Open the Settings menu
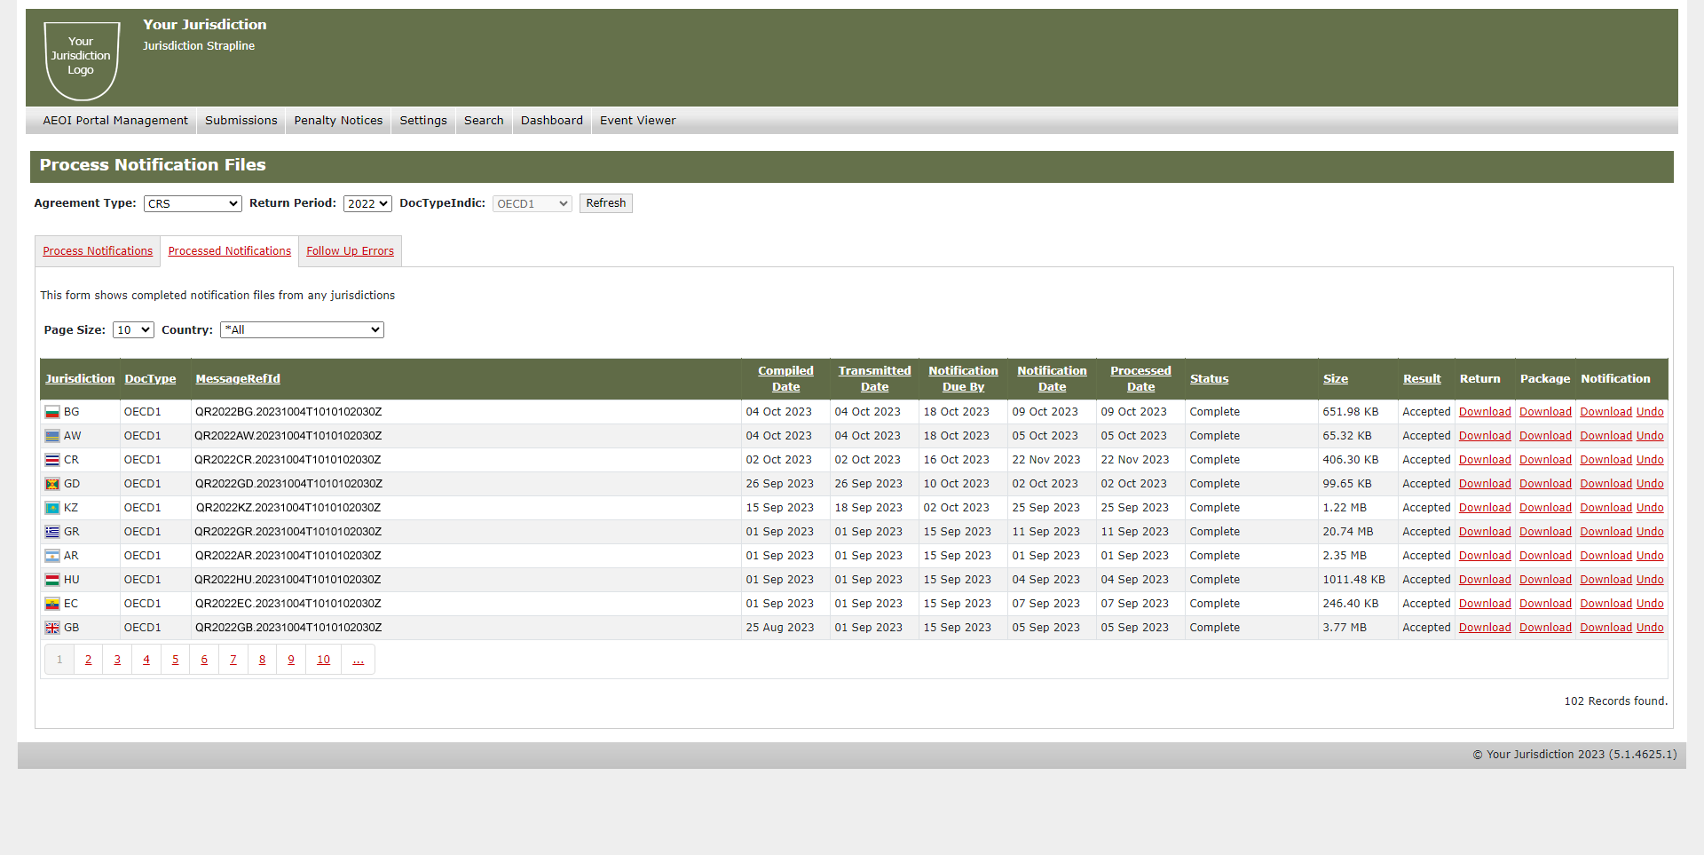 click(x=423, y=121)
